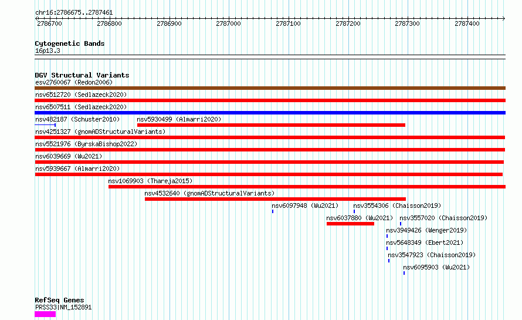Open the nsv3547923 (Chaisson2019) label
The height and width of the screenshot is (320, 522).
coord(432,255)
